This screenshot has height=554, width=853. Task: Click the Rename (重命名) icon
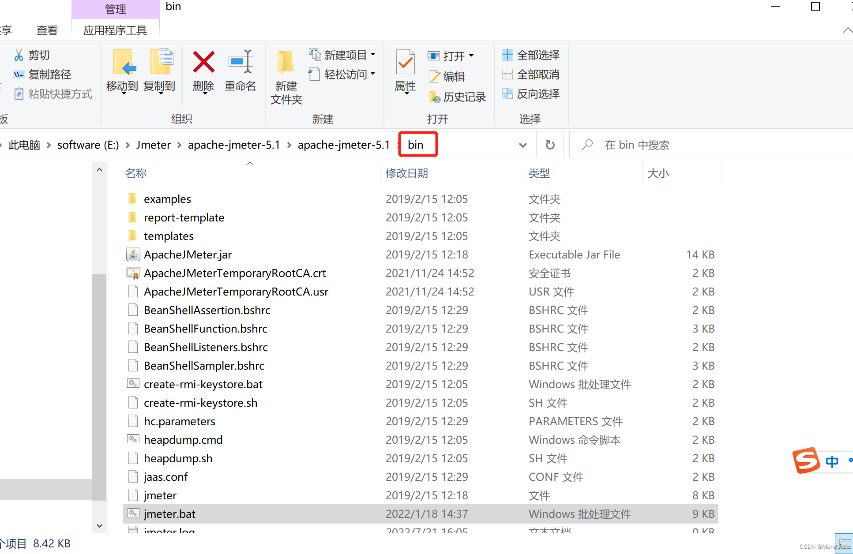click(x=240, y=62)
